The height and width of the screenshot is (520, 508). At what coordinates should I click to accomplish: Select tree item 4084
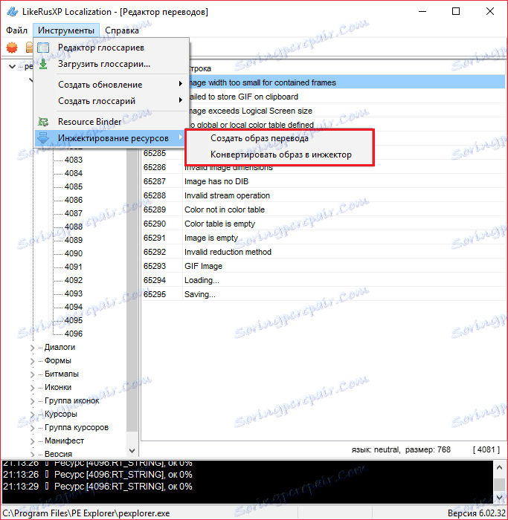coord(74,173)
